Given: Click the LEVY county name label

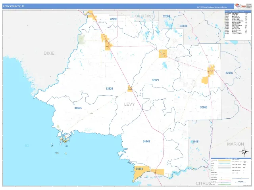Looking at the screenshot, I should pyautogui.click(x=129, y=104).
